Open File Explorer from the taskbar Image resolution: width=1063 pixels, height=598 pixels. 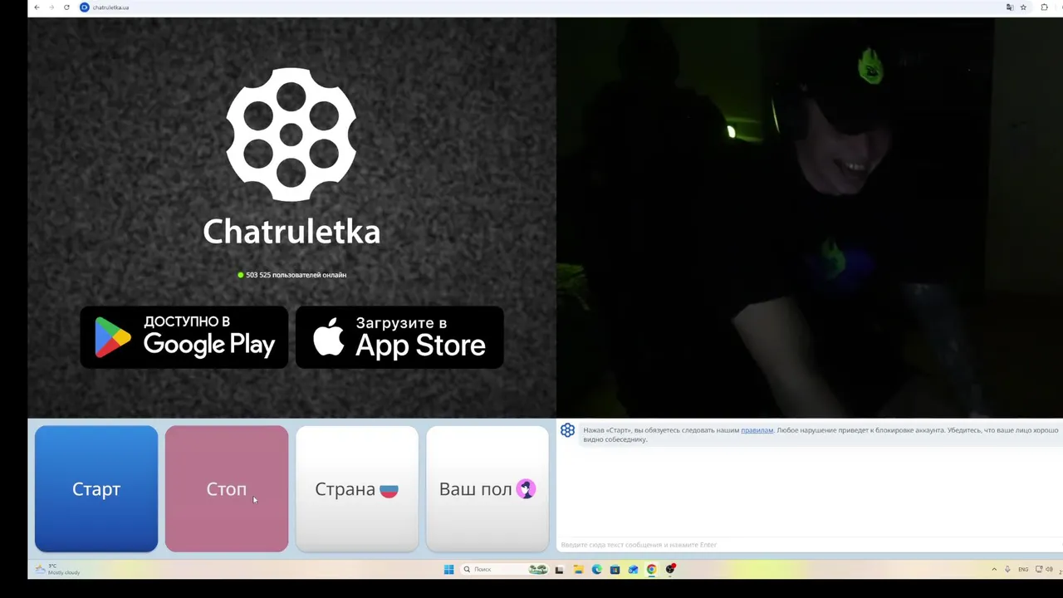(578, 569)
